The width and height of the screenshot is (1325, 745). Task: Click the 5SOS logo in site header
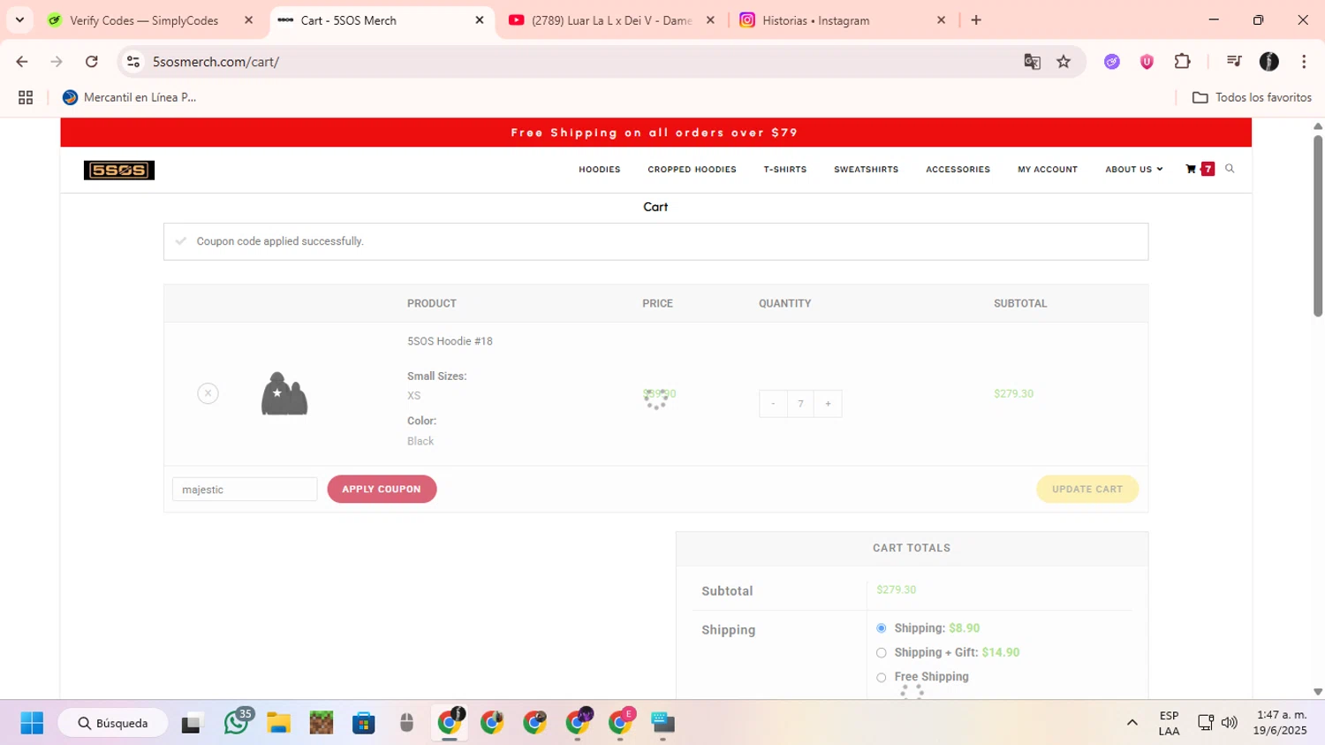pos(119,170)
